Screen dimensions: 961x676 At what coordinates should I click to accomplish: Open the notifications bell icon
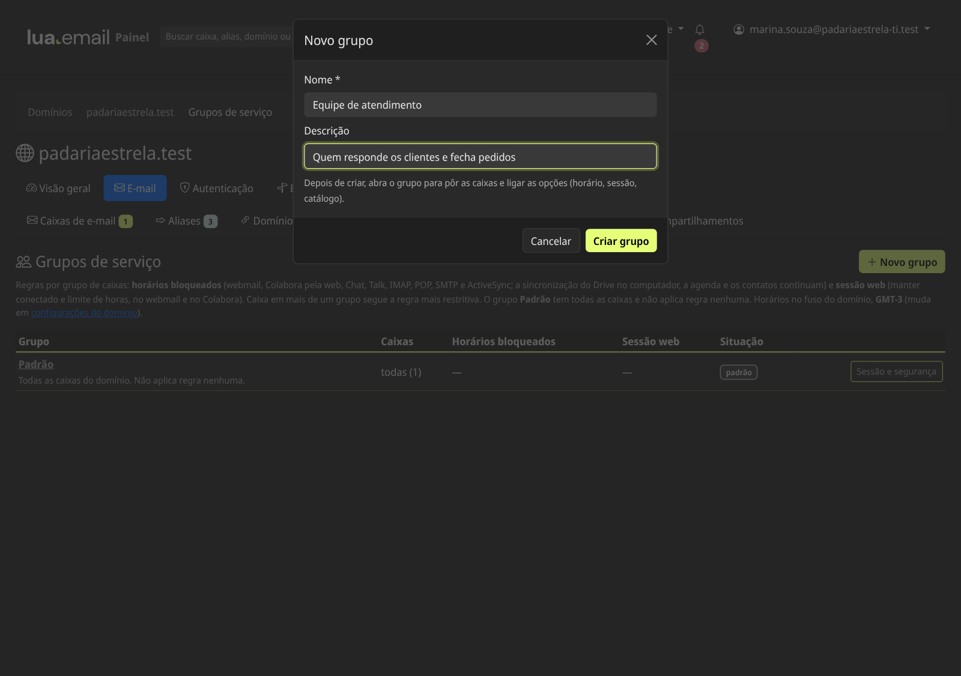click(x=700, y=29)
